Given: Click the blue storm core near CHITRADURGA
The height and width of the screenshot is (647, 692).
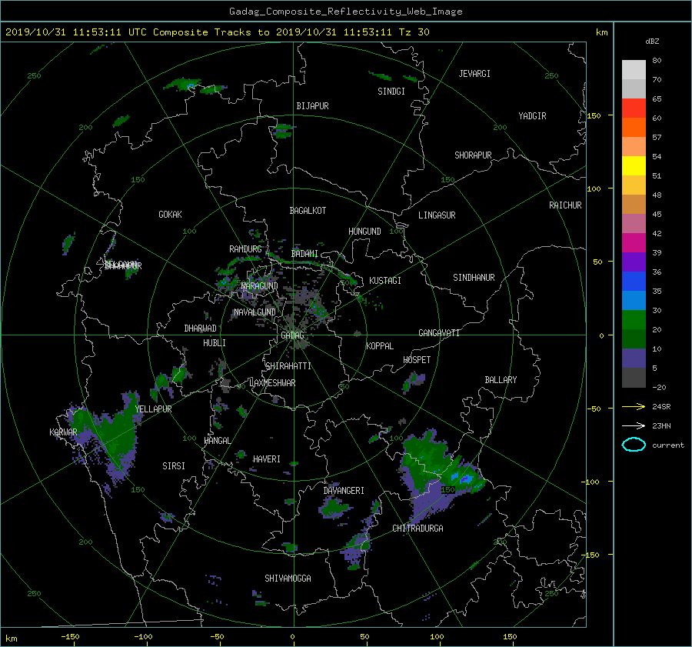Looking at the screenshot, I should 464,479.
